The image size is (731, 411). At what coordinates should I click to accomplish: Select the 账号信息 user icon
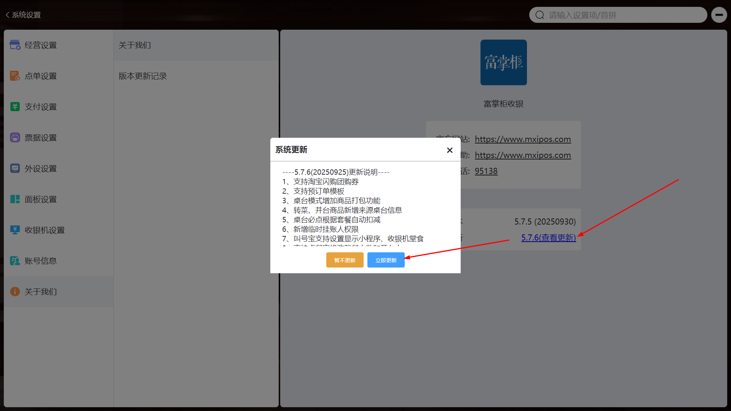click(x=15, y=261)
